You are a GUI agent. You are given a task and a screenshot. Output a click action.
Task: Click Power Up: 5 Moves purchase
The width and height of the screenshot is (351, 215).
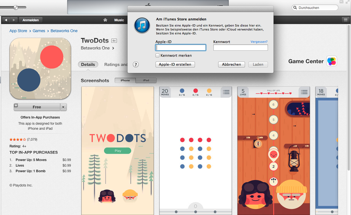(x=40, y=160)
